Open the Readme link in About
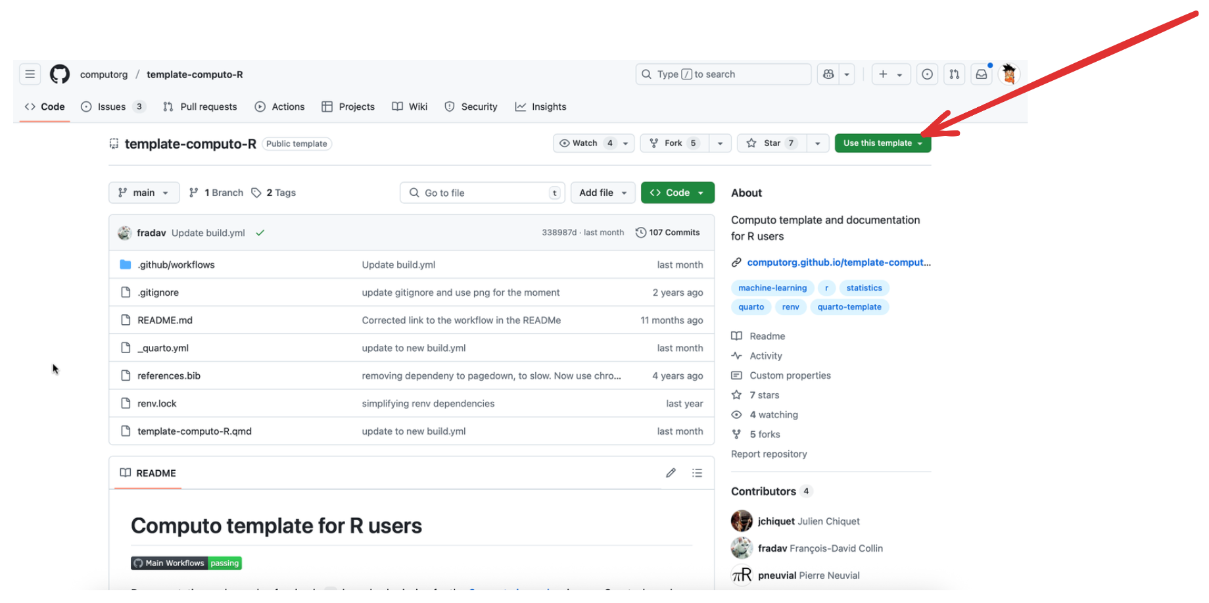Viewport: 1209px width, 603px height. coord(759,336)
